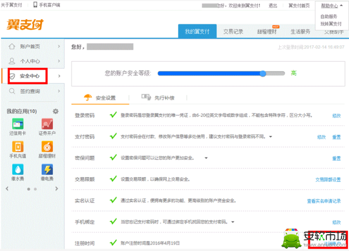Viewport: 349px width, 251px height.
Task: Expand the 支付密码 description arrow
Action: [269, 137]
